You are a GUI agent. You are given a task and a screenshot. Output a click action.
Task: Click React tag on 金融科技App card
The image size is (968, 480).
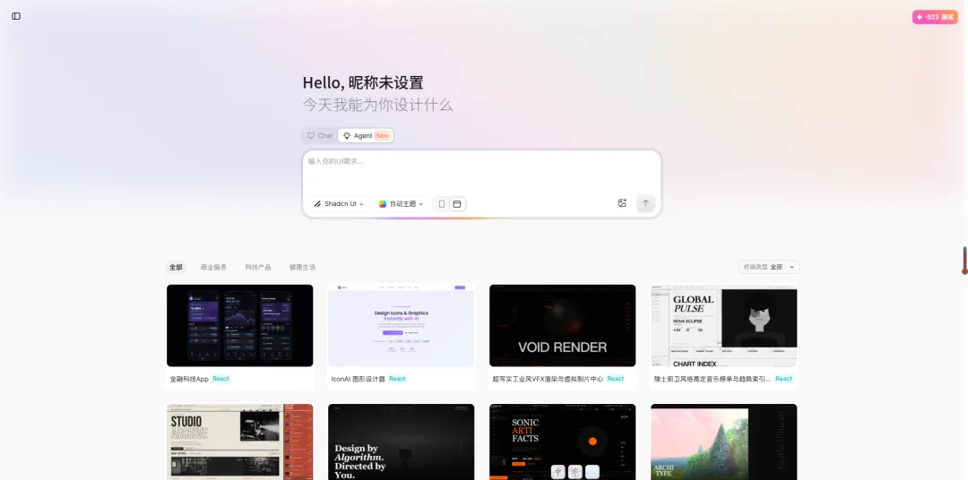click(x=221, y=379)
